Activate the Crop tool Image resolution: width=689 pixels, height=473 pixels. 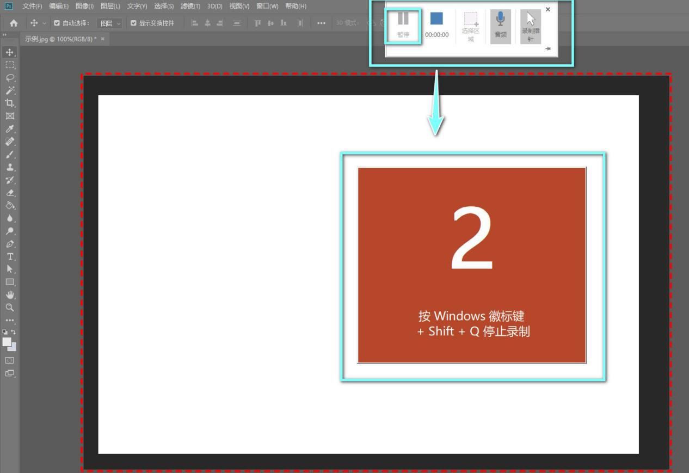point(10,103)
